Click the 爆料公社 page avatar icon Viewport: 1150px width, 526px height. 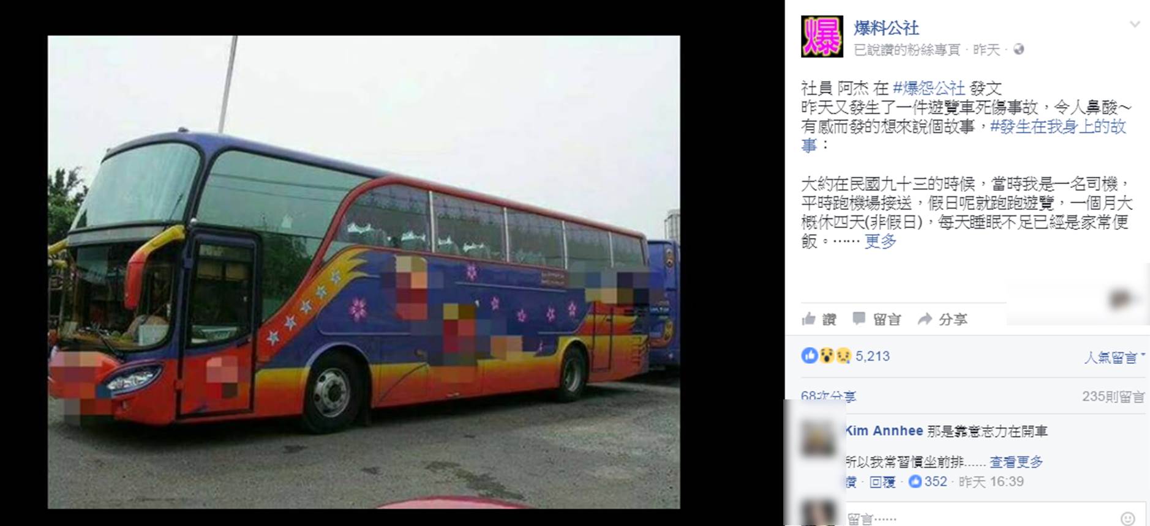(x=822, y=37)
